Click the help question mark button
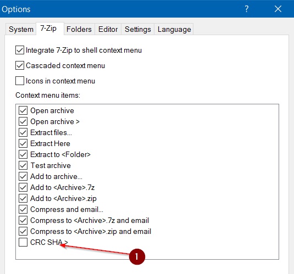This screenshot has height=274, width=294. 247,9
